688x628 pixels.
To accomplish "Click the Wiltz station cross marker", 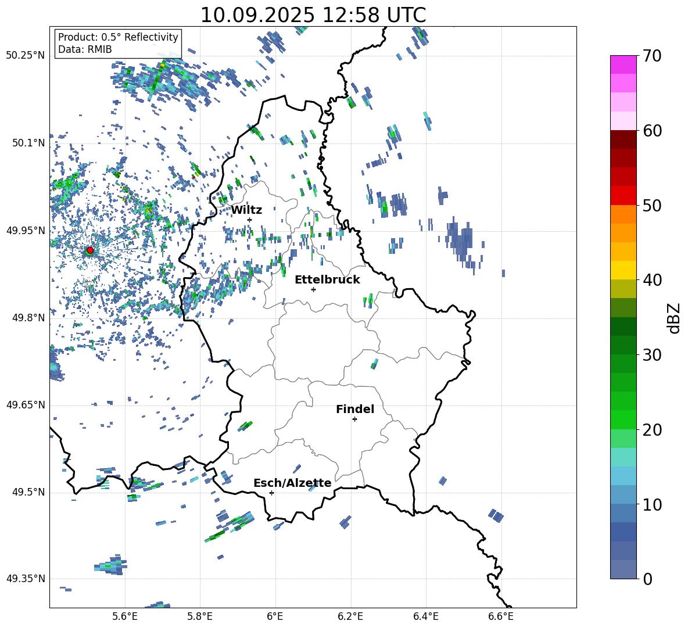I will coord(249,220).
